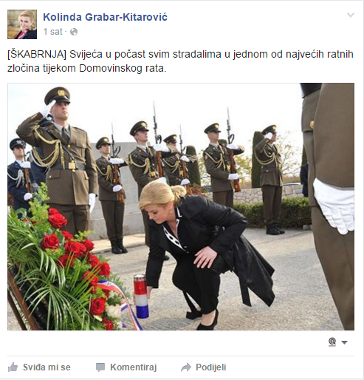The image size is (364, 380).
Task: Open the post via '1 sat' timestamp
Action: tap(53, 32)
